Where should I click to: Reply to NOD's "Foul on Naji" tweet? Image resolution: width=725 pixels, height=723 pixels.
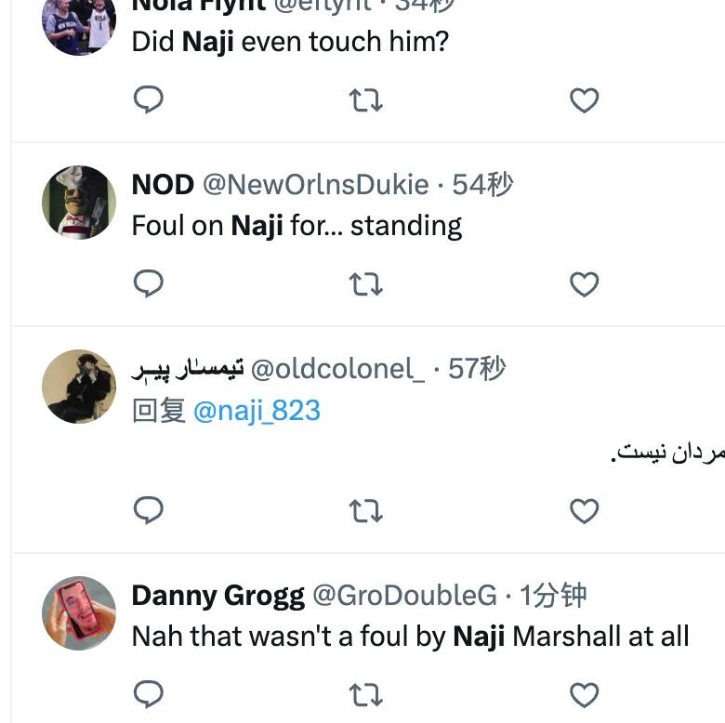click(x=149, y=283)
